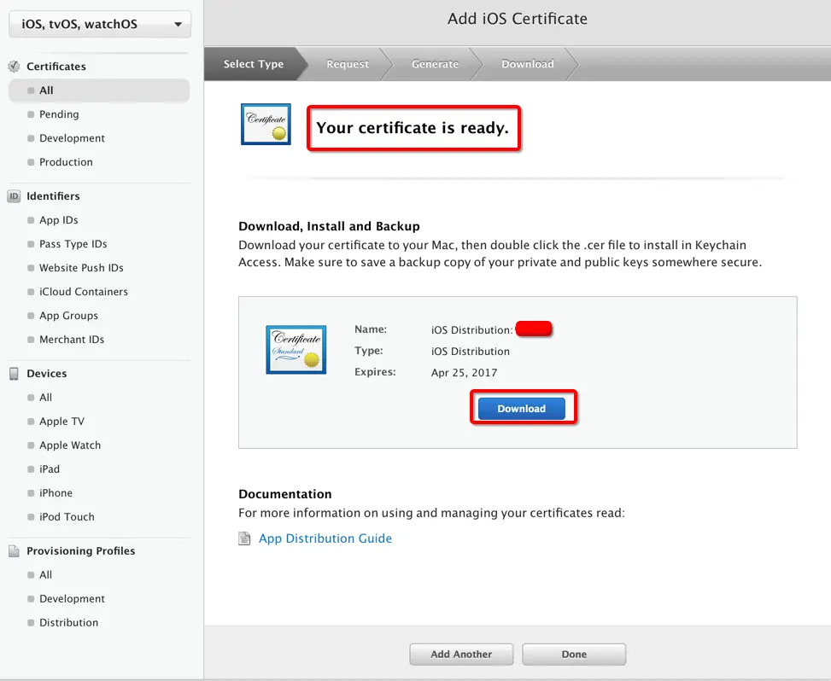Open Production certificates
Image resolution: width=831 pixels, height=681 pixels.
(66, 162)
